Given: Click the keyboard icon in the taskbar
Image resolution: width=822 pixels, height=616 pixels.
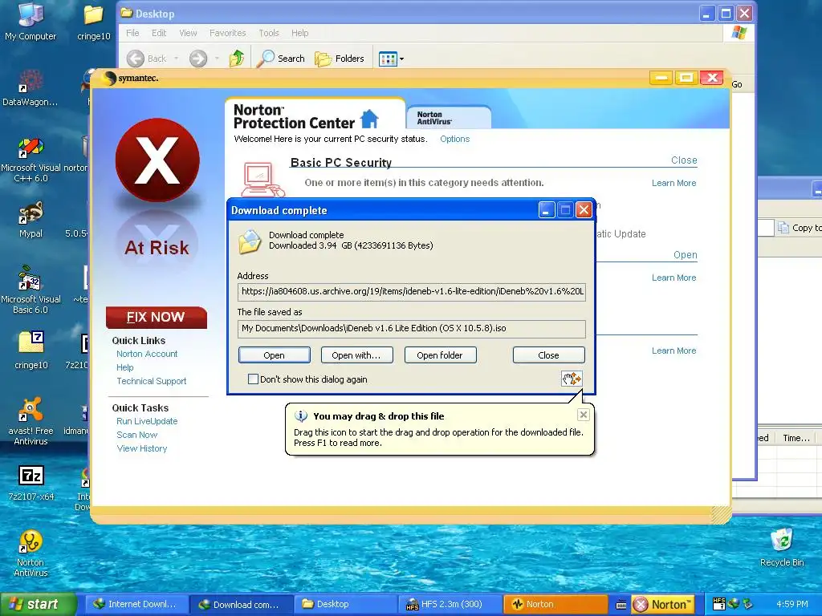Looking at the screenshot, I should [621, 605].
